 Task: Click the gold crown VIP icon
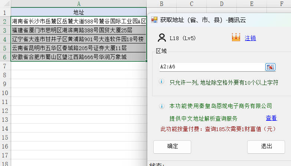coord(236,38)
